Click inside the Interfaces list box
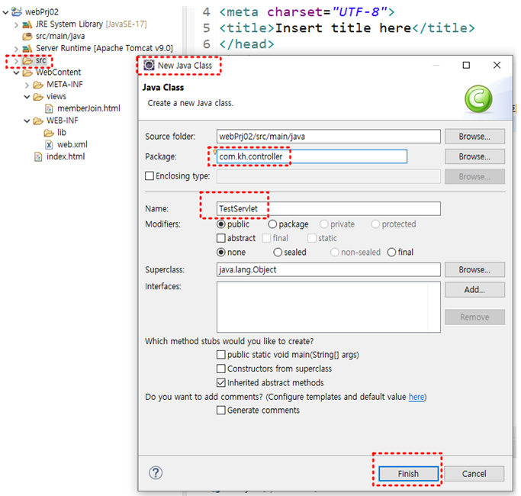 click(329, 307)
